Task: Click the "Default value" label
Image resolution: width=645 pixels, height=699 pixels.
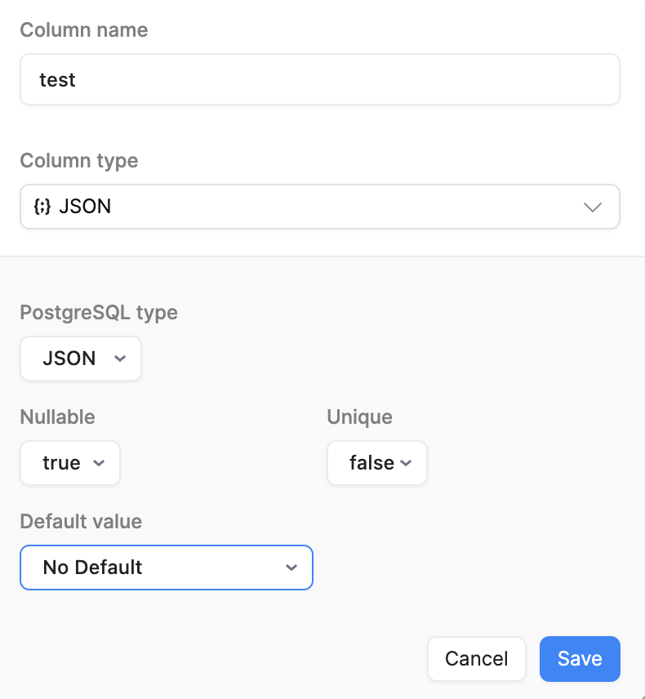Action: coord(81,521)
